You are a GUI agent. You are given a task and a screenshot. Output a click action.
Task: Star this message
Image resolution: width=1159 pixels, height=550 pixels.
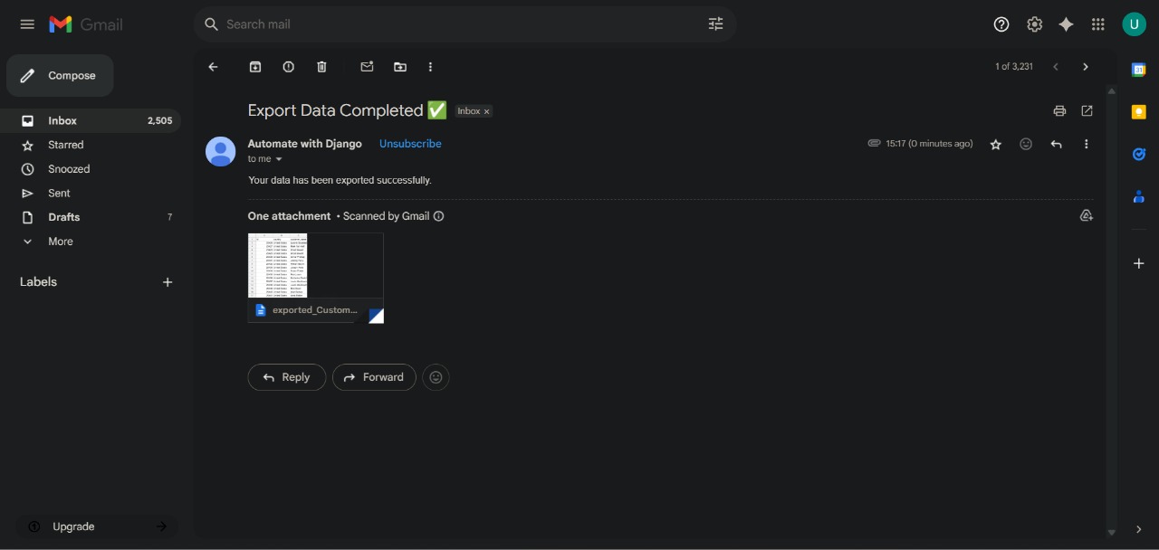[996, 145]
